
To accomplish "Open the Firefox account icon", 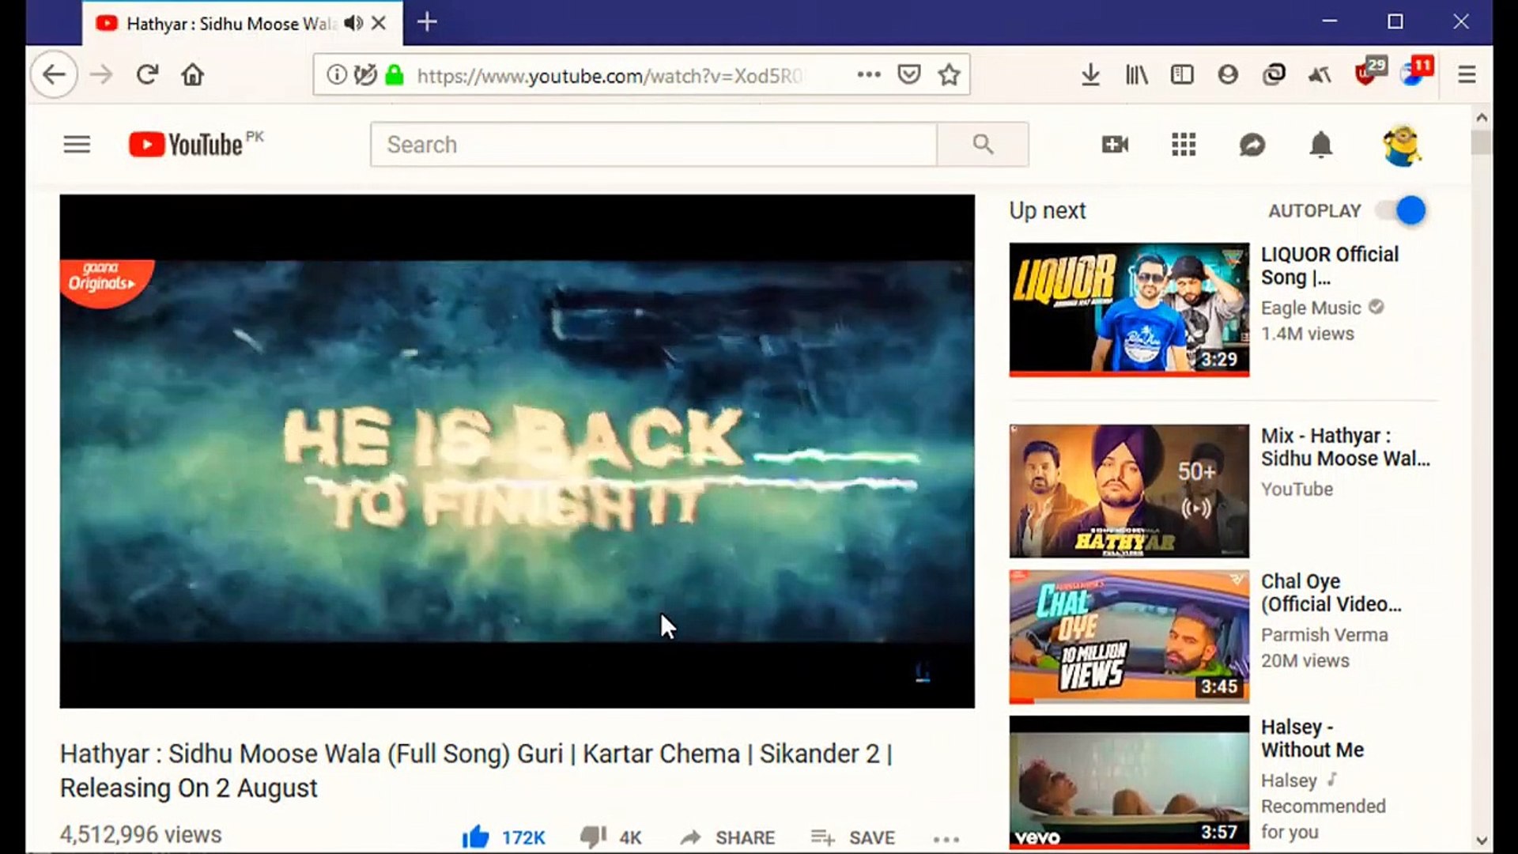I will tap(1228, 74).
